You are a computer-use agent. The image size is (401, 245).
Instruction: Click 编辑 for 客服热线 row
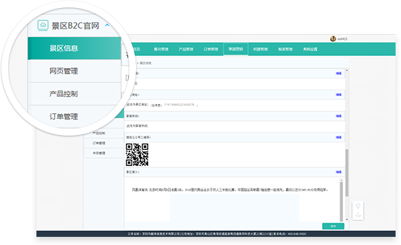click(x=338, y=116)
